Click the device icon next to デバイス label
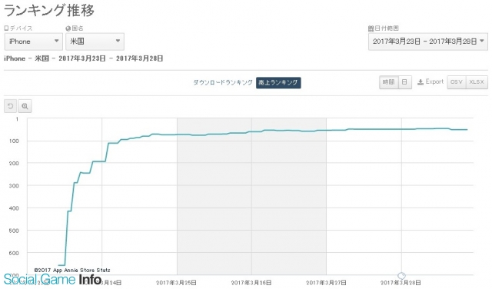Screen dimensions: 492x289 pos(6,28)
